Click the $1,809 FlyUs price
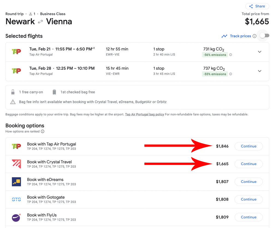273x228 pixels. click(222, 217)
